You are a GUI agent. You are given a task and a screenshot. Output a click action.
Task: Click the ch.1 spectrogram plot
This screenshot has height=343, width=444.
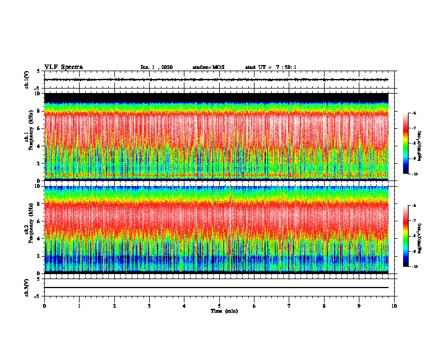point(216,137)
